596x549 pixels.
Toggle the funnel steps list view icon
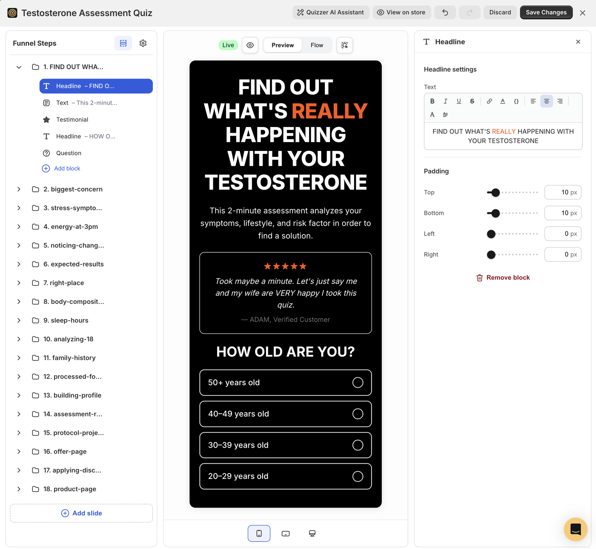point(123,43)
